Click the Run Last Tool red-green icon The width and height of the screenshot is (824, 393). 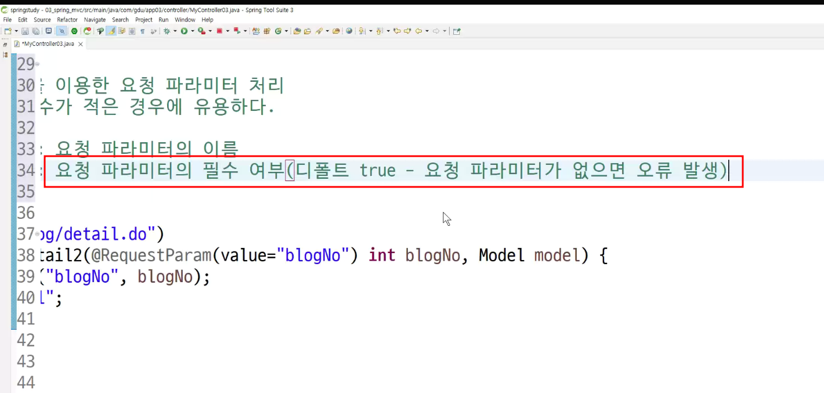click(237, 31)
